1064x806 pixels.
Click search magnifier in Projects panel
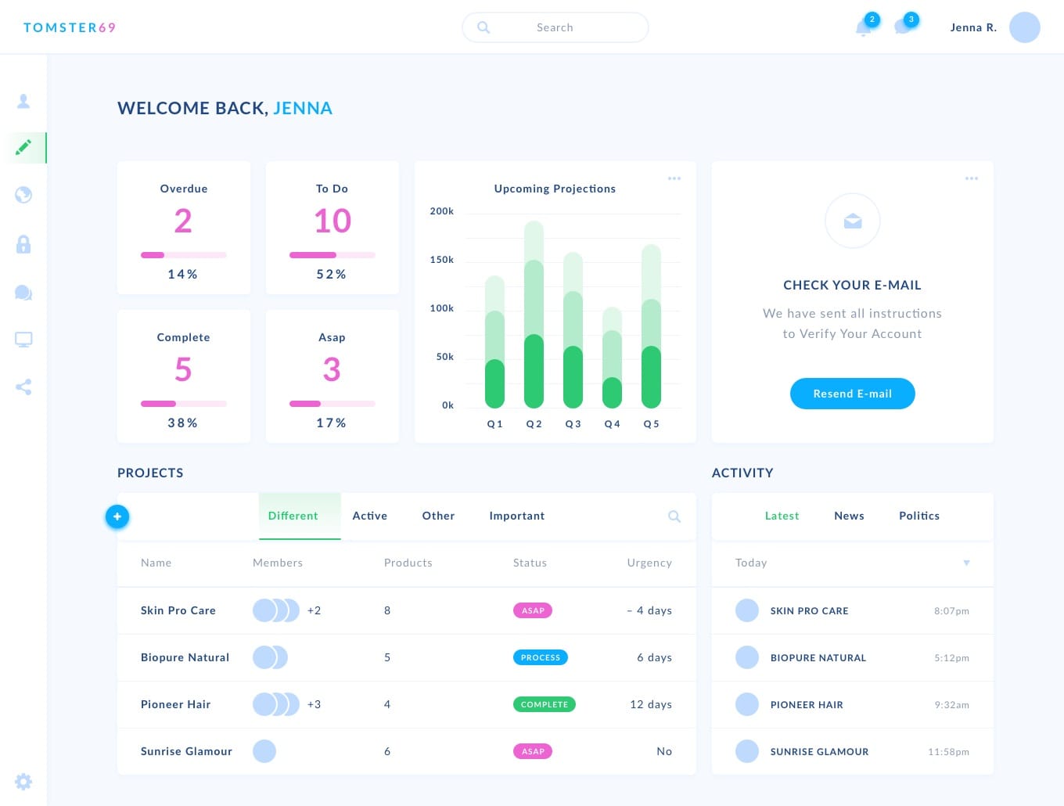(x=674, y=516)
